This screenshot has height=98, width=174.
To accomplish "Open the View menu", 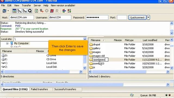I will [x=17, y=5].
